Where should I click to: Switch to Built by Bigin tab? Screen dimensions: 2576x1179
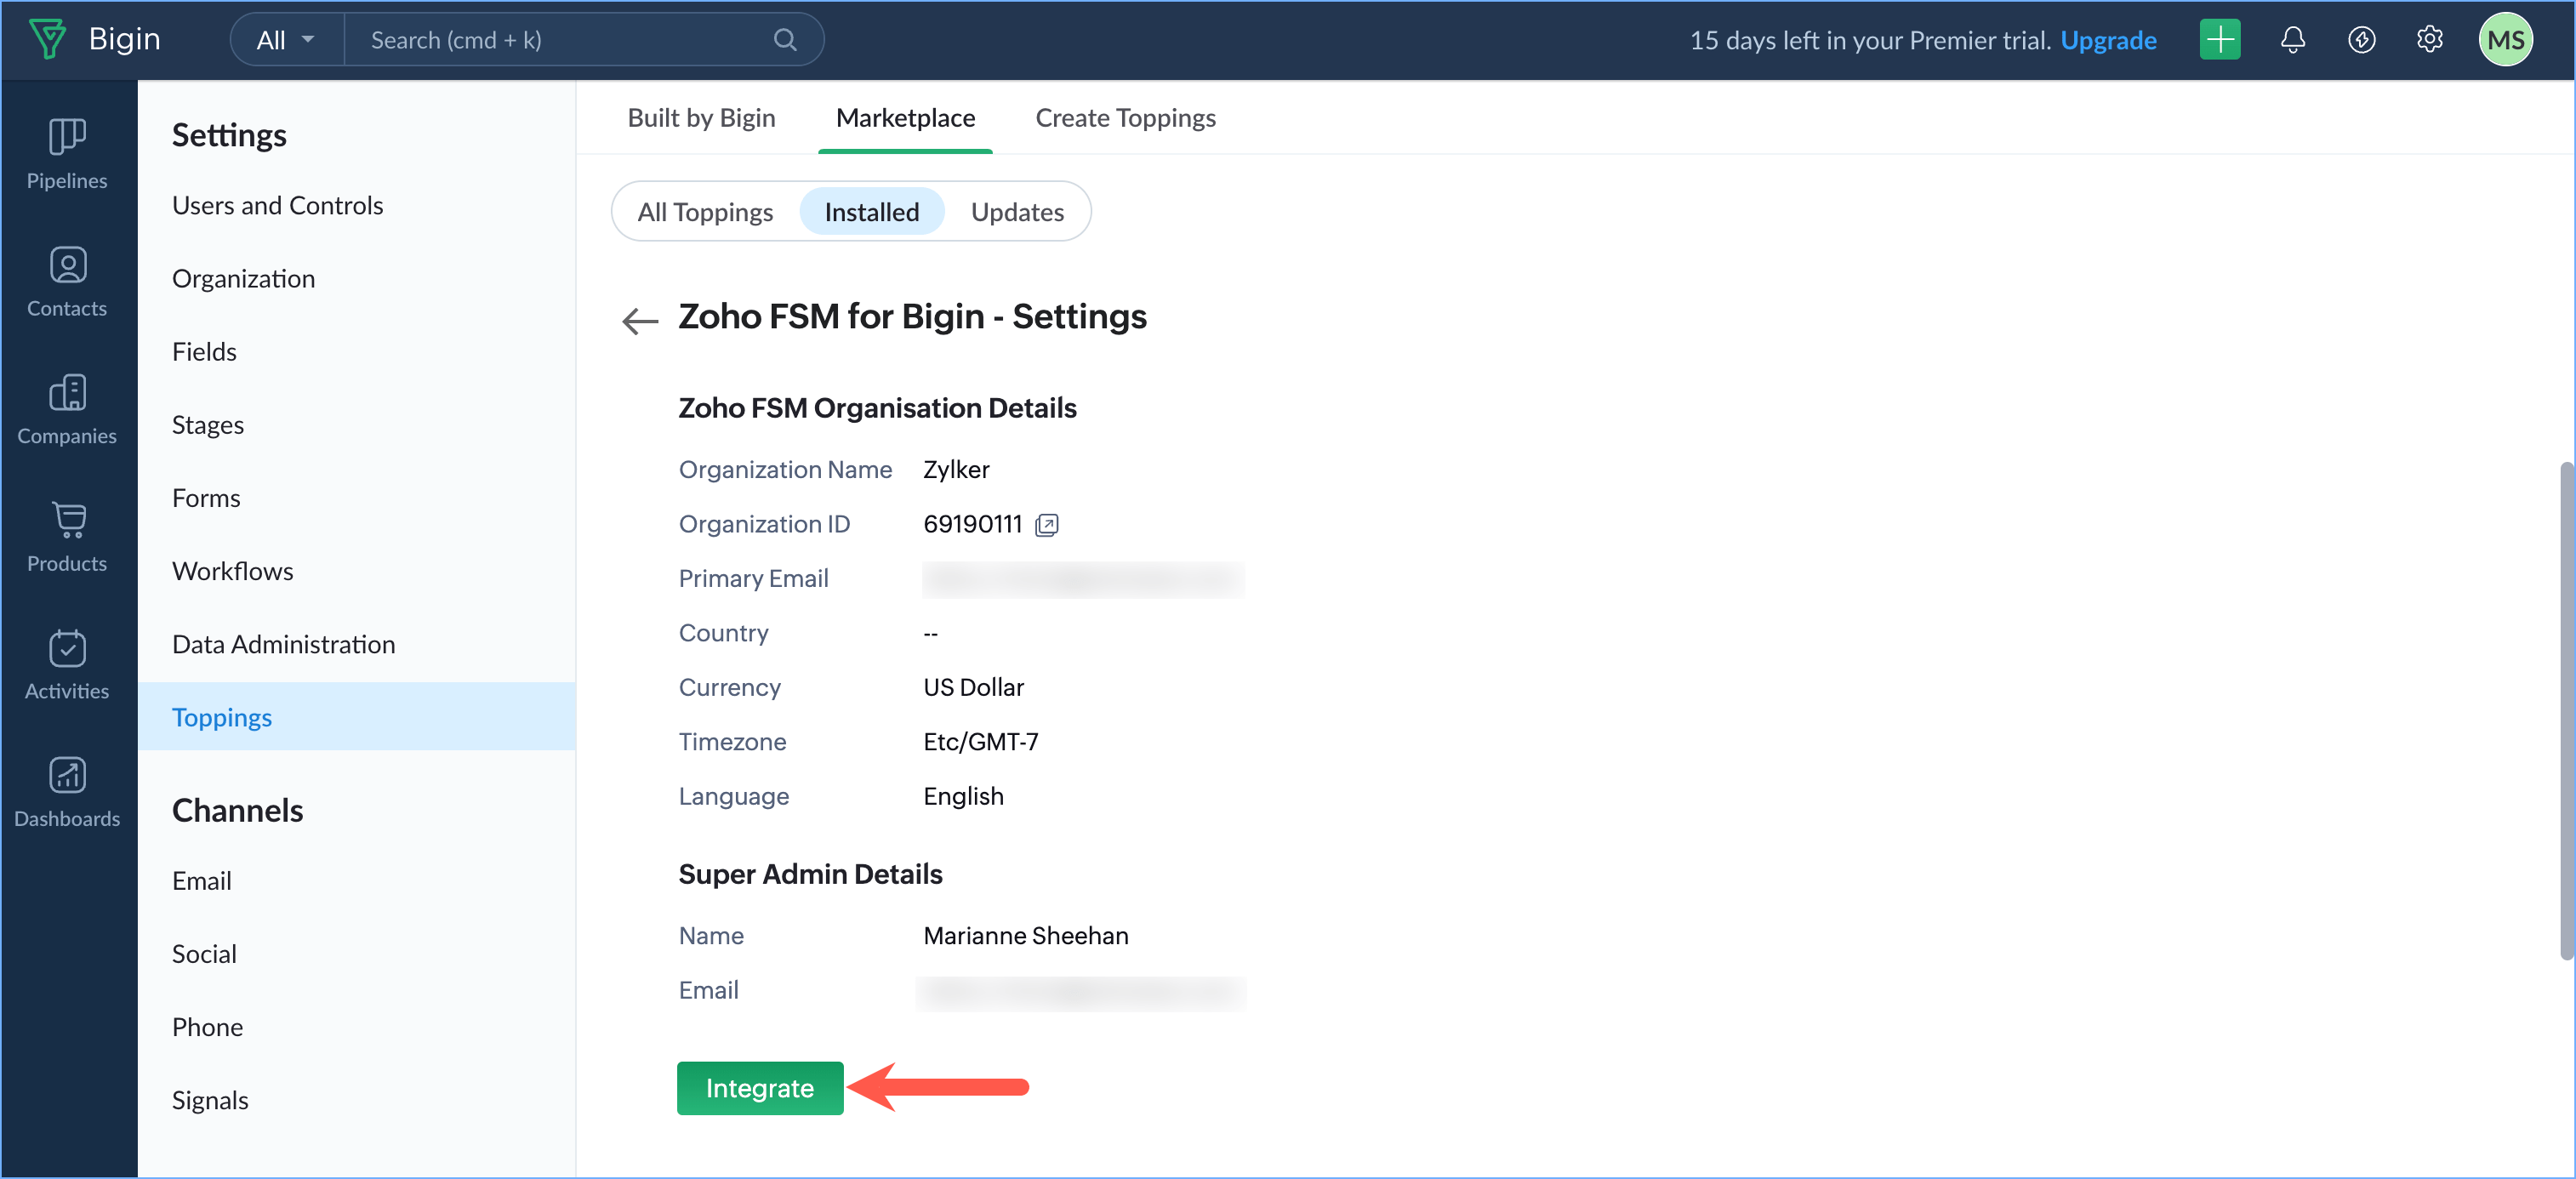click(701, 118)
